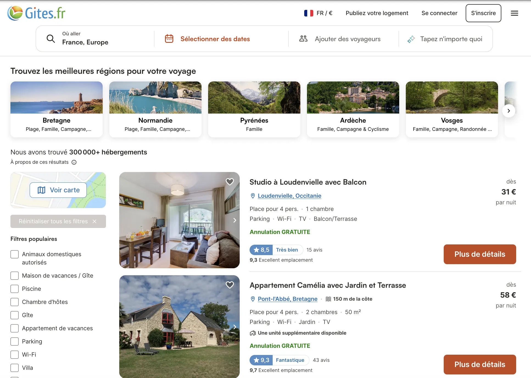
Task: Open Pont-l'Abbé, Bretagne location link
Action: (287, 299)
